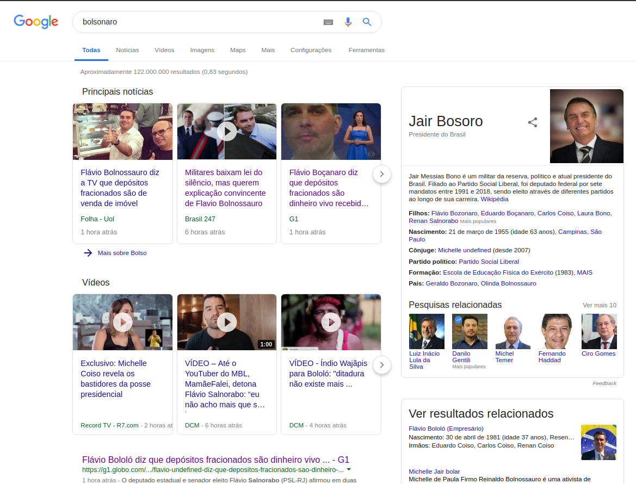Open the Imagens tab
636x484 pixels.
click(202, 50)
